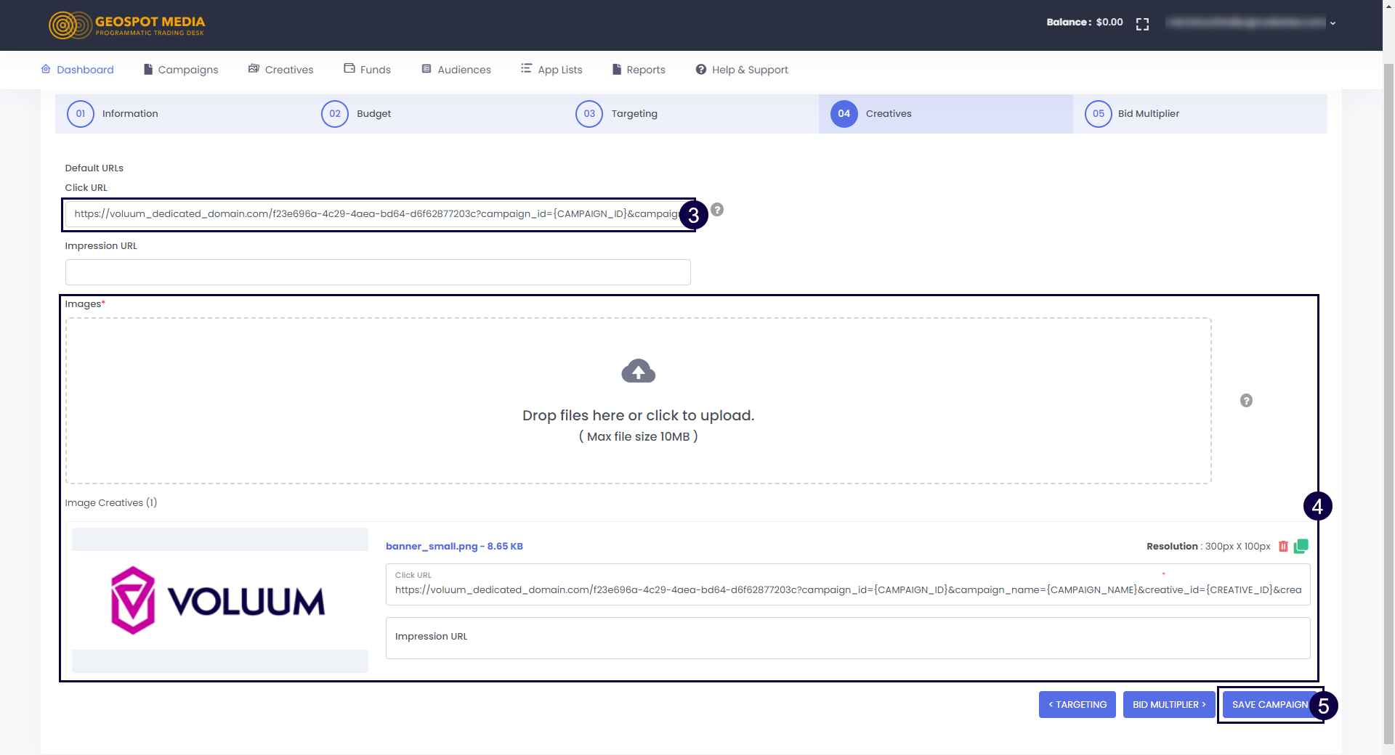The width and height of the screenshot is (1395, 755).
Task: Click the red delete creative trash icon
Action: coord(1283,547)
